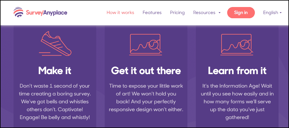This screenshot has height=128, width=289.
Task: Click the Get it out there heading
Action: [146, 70]
